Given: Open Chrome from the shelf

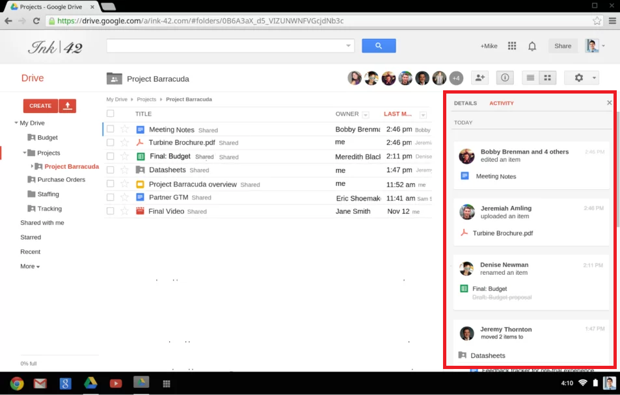Looking at the screenshot, I should (x=17, y=383).
